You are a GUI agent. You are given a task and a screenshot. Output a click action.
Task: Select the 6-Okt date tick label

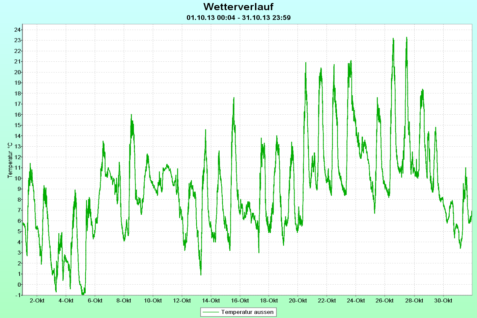click(95, 300)
